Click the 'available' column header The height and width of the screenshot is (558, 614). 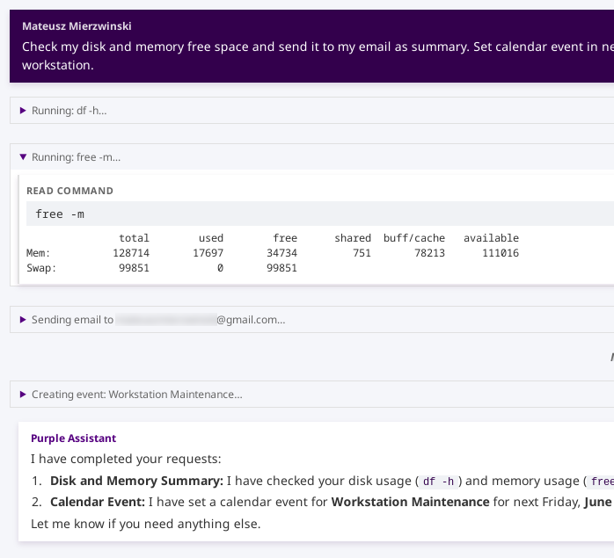click(x=491, y=238)
